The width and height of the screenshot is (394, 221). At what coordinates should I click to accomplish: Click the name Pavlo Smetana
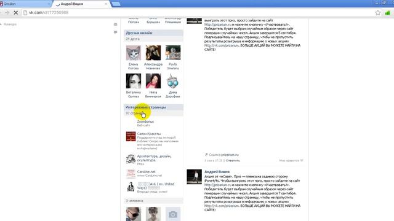173,66
